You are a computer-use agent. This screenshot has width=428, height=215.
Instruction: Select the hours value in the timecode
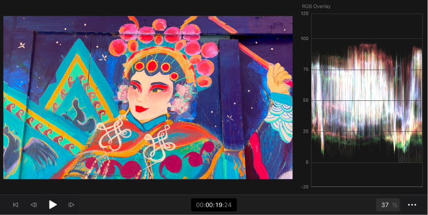[x=200, y=205]
